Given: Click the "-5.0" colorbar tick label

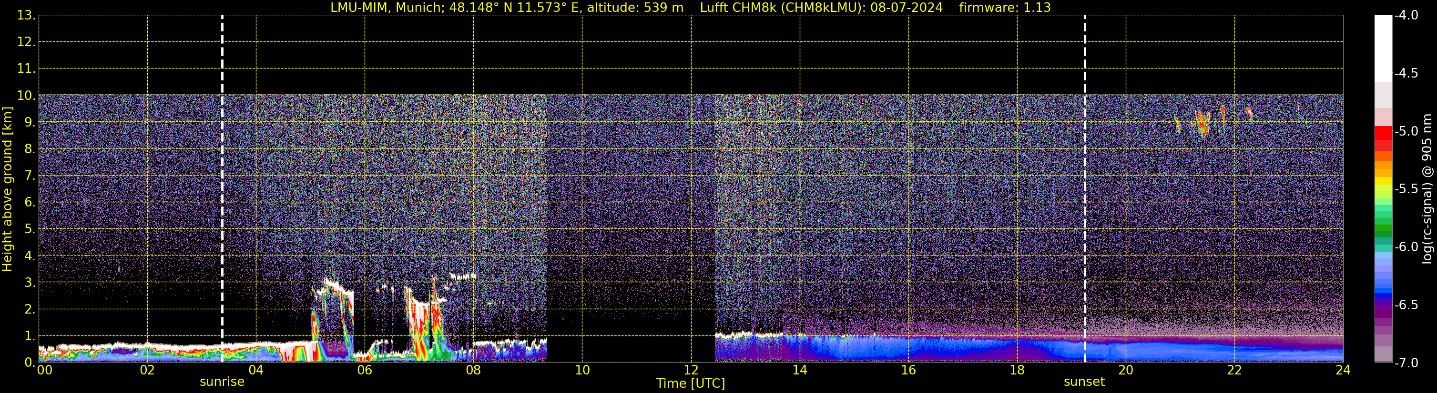Looking at the screenshot, I should click(x=1406, y=131).
